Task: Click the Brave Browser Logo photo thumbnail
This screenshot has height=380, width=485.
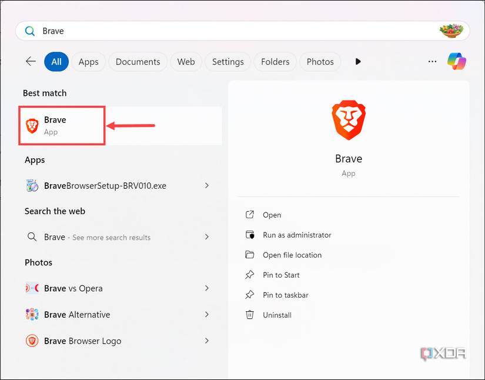Action: pyautogui.click(x=32, y=341)
